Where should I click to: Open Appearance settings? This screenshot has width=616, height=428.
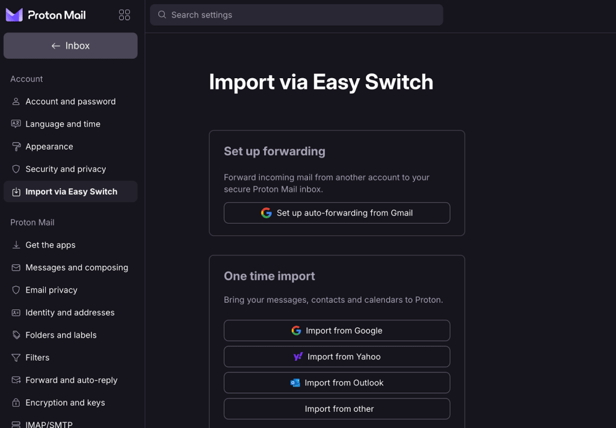coord(71,147)
